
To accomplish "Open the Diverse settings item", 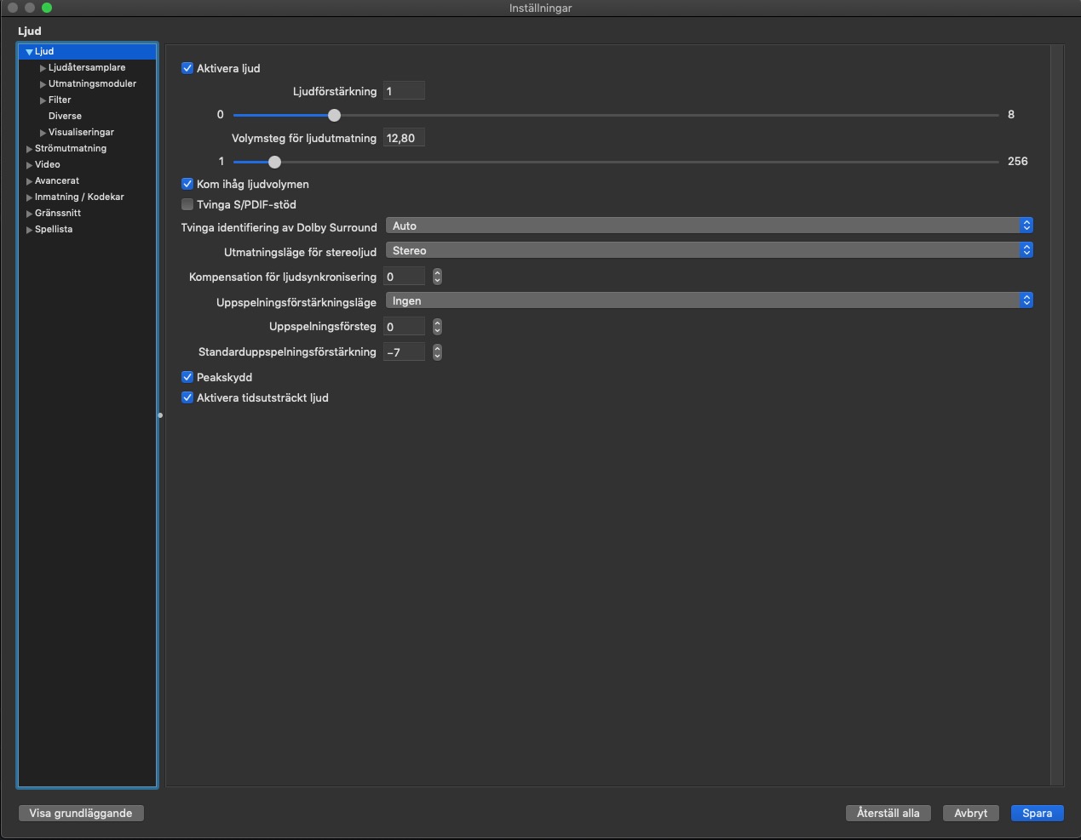I will coord(65,116).
